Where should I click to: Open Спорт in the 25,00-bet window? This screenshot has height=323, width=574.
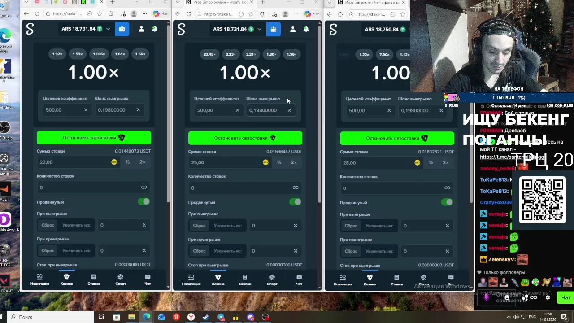tap(272, 280)
